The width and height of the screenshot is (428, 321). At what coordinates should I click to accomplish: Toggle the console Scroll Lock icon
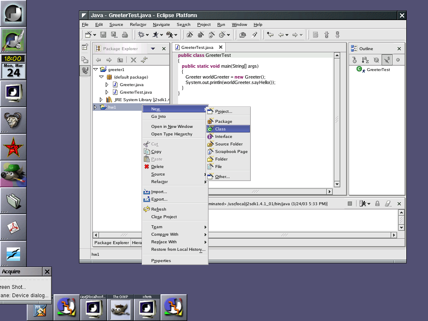(377, 204)
